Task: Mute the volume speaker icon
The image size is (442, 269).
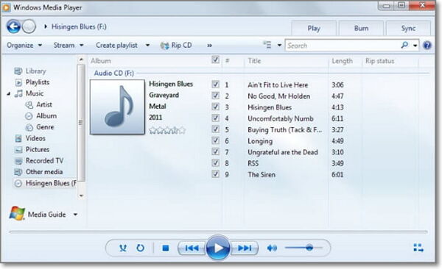Action: click(272, 248)
